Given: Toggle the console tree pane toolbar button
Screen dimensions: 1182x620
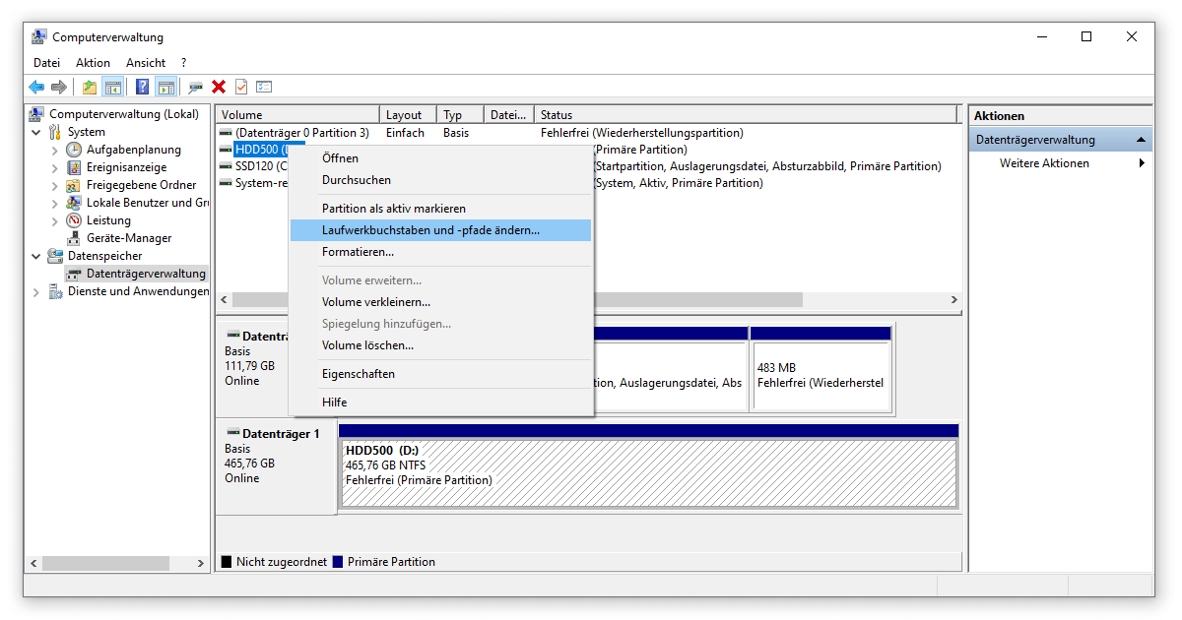Looking at the screenshot, I should coord(113,87).
